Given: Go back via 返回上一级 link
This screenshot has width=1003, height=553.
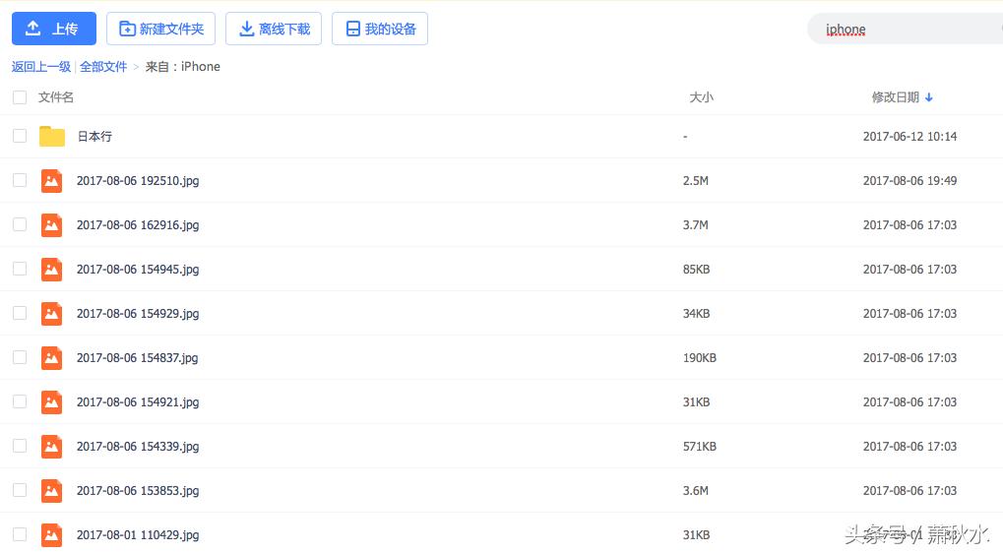Looking at the screenshot, I should [x=41, y=67].
